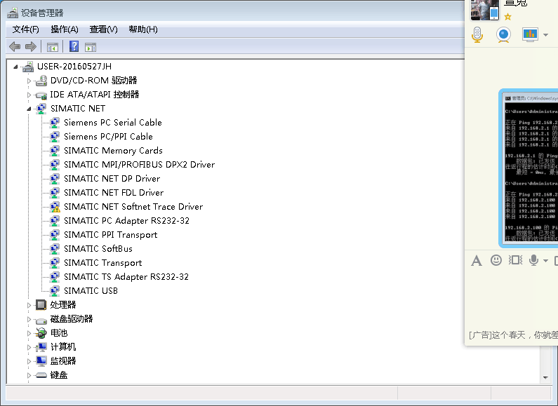The height and width of the screenshot is (406, 558).
Task: Click the SIMATIC Memory Cards device icon
Action: [55, 151]
